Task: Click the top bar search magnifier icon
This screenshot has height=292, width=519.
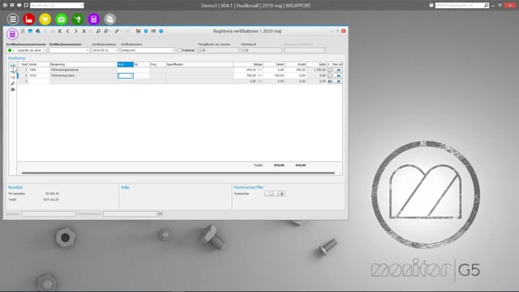Action: click(x=487, y=6)
